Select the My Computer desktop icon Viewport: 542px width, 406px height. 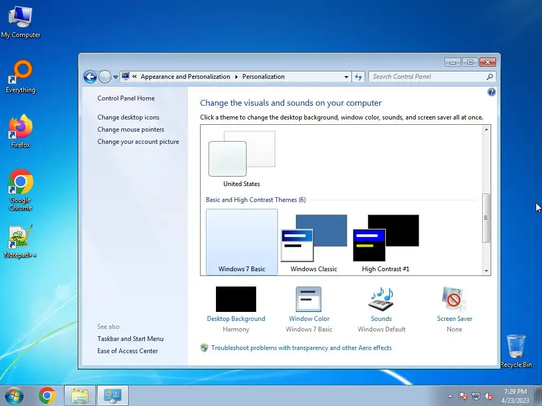click(x=21, y=22)
